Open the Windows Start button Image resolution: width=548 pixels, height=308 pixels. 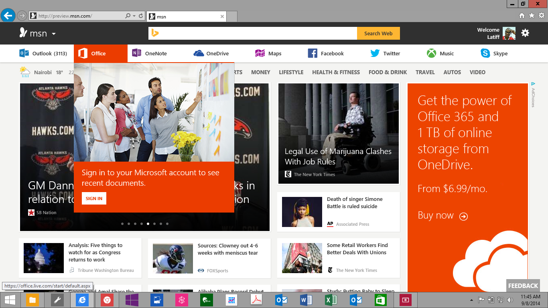(x=10, y=300)
